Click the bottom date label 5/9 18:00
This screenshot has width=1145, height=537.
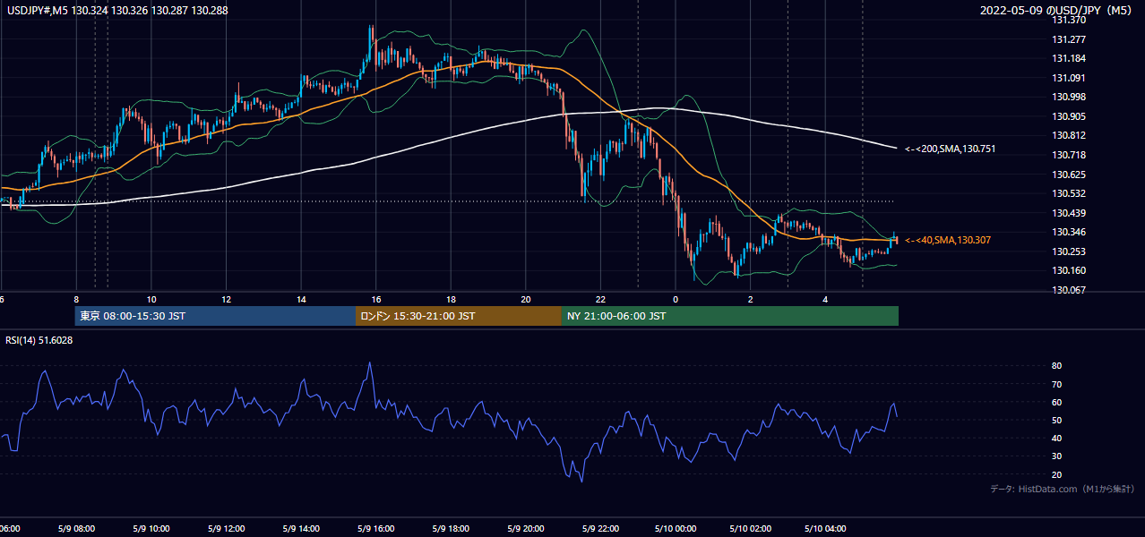pyautogui.click(x=451, y=528)
